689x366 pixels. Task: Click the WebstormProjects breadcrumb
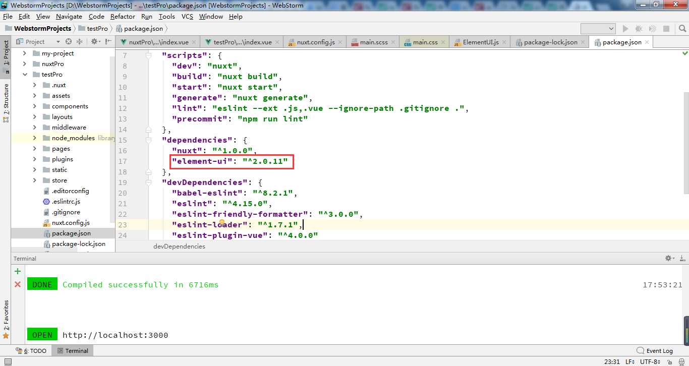(x=38, y=29)
